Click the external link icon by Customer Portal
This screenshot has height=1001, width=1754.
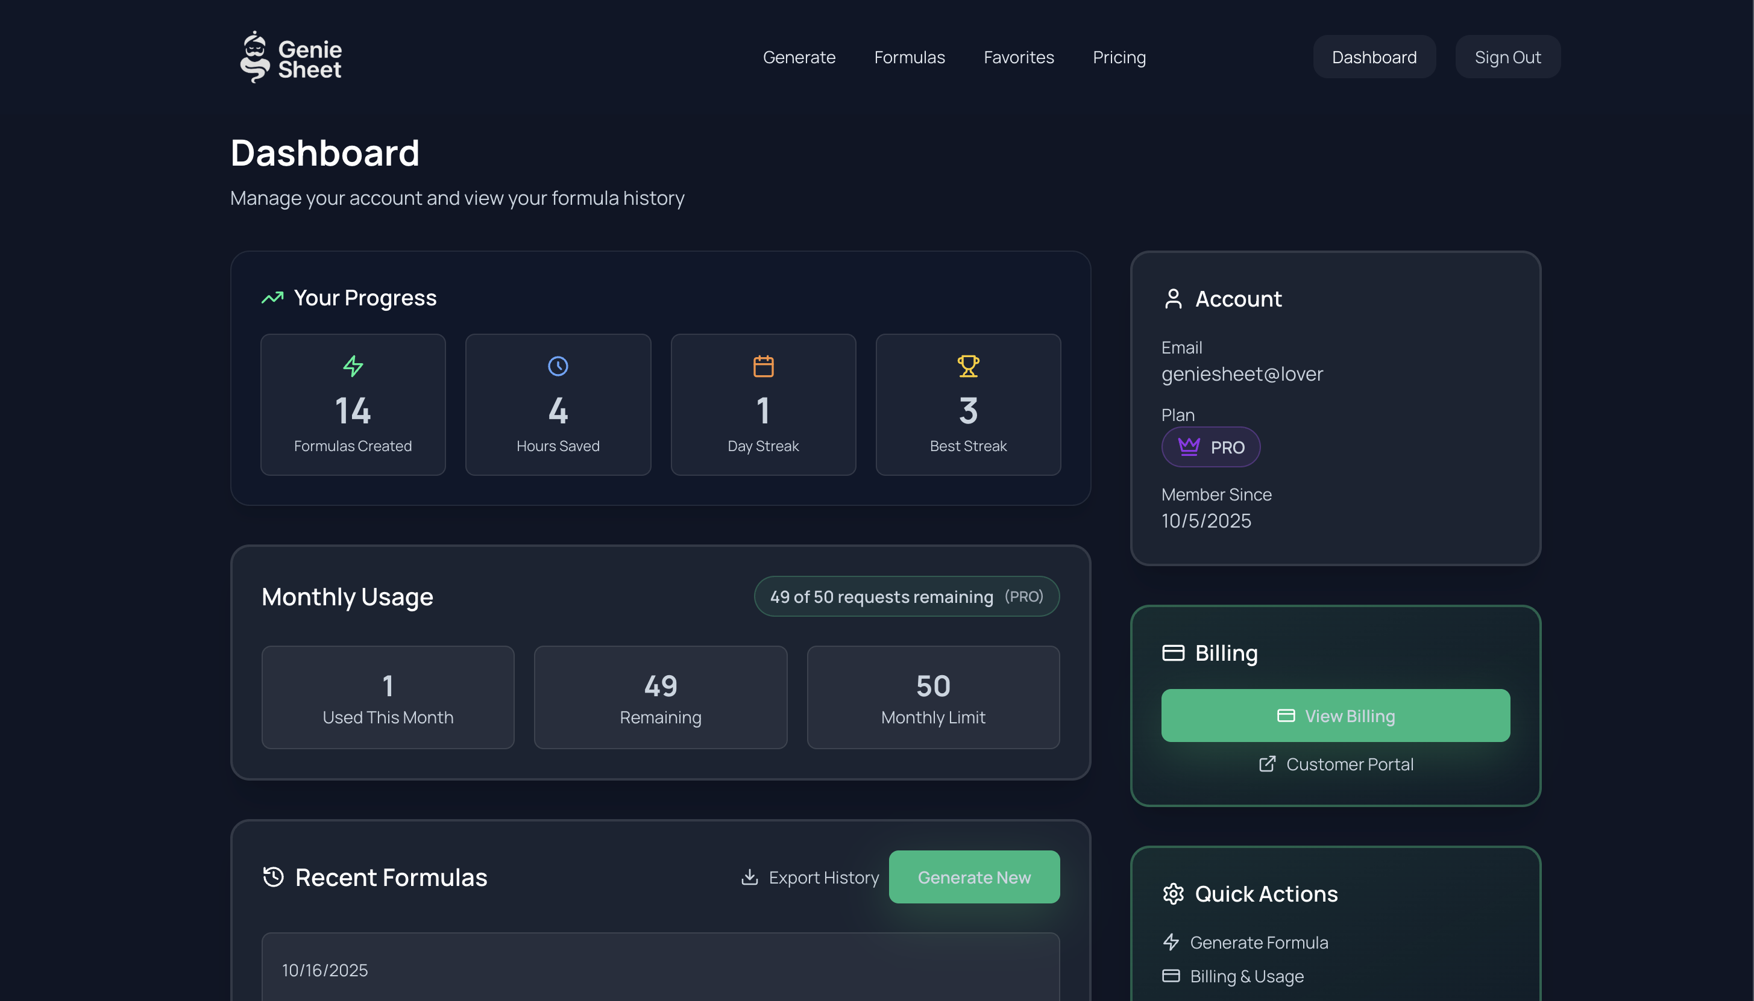1266,764
